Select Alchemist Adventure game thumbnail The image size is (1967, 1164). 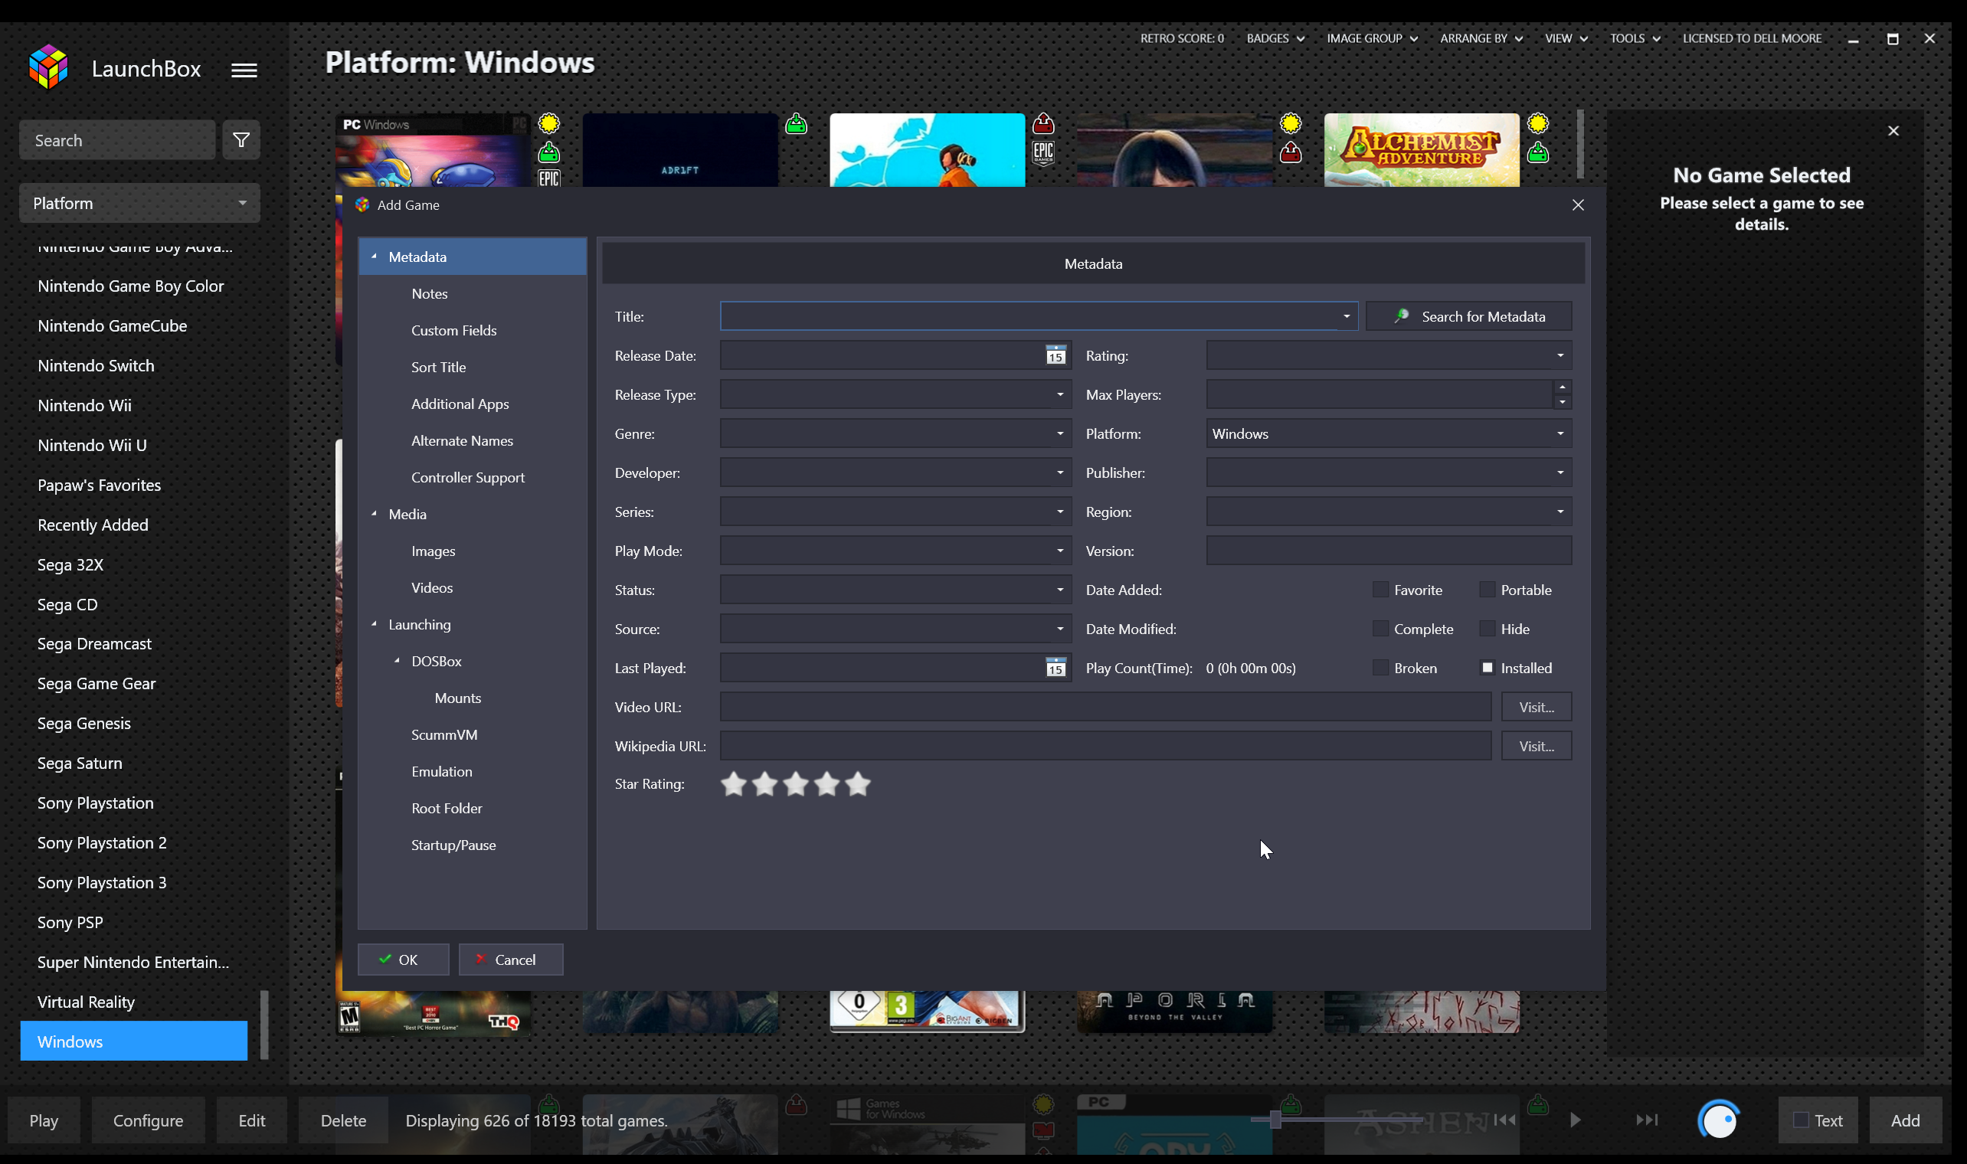click(1421, 150)
